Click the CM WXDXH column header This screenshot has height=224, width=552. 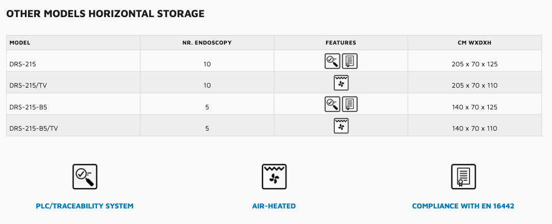click(474, 43)
